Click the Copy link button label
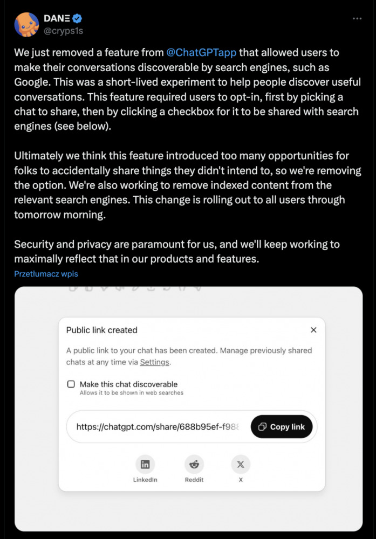The height and width of the screenshot is (539, 376). (x=287, y=426)
